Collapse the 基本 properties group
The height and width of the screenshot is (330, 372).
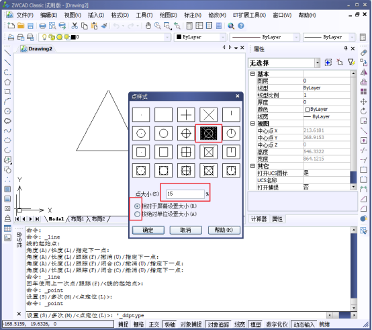point(252,74)
